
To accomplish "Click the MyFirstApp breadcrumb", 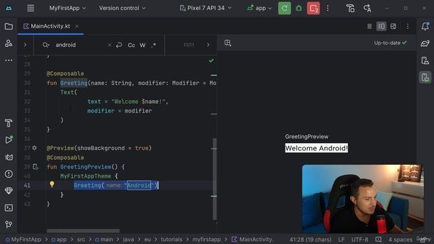I will 24,239.
